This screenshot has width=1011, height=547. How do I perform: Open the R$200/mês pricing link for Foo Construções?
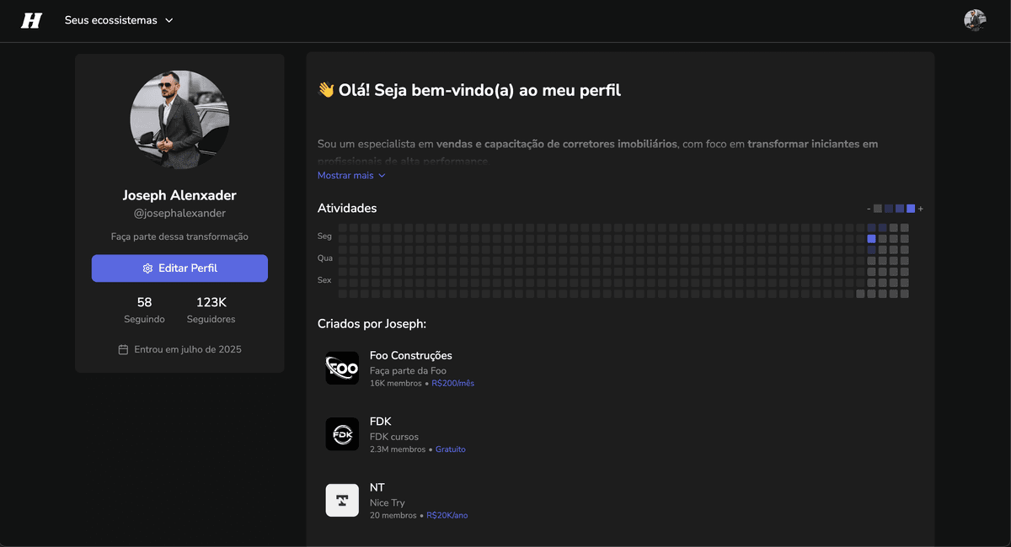point(452,383)
